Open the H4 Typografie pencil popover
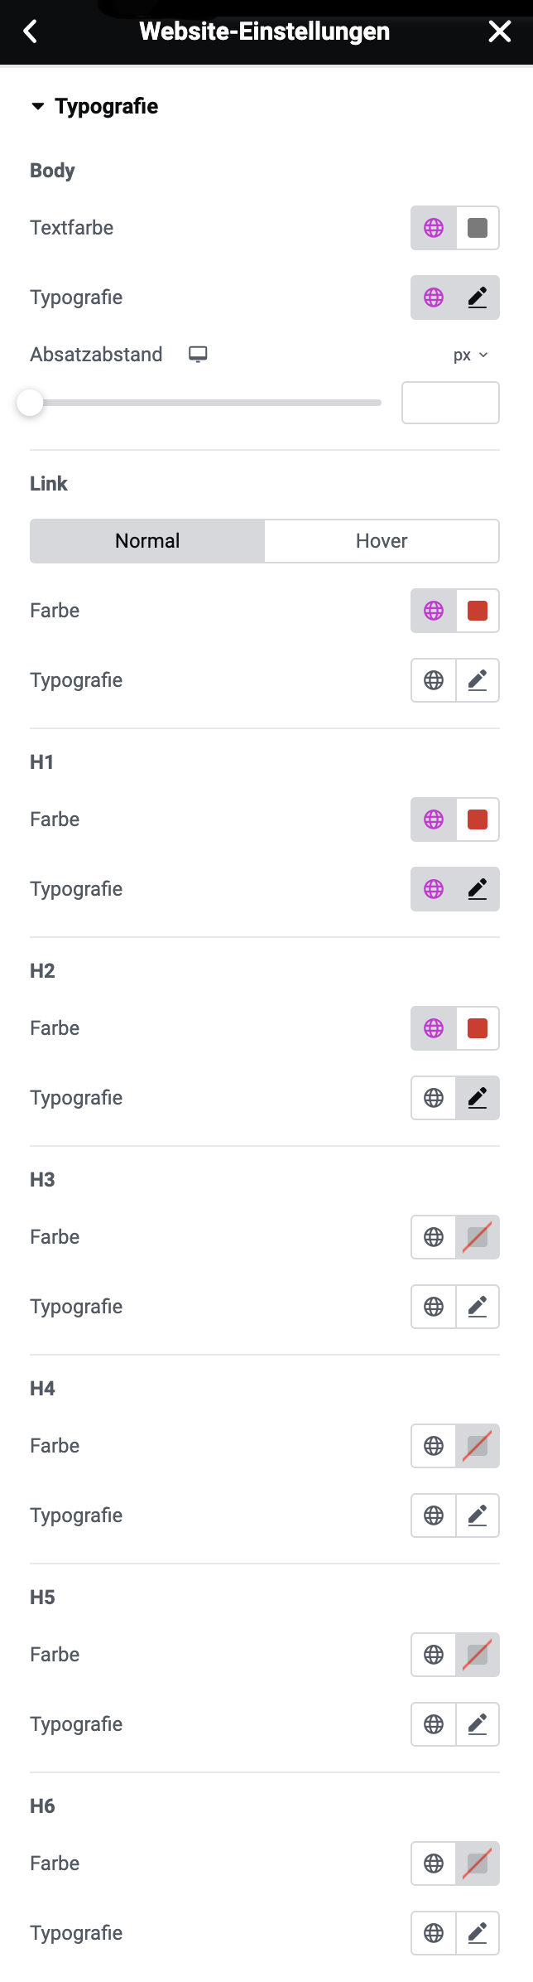Viewport: 533px width, 1982px height. click(478, 1516)
